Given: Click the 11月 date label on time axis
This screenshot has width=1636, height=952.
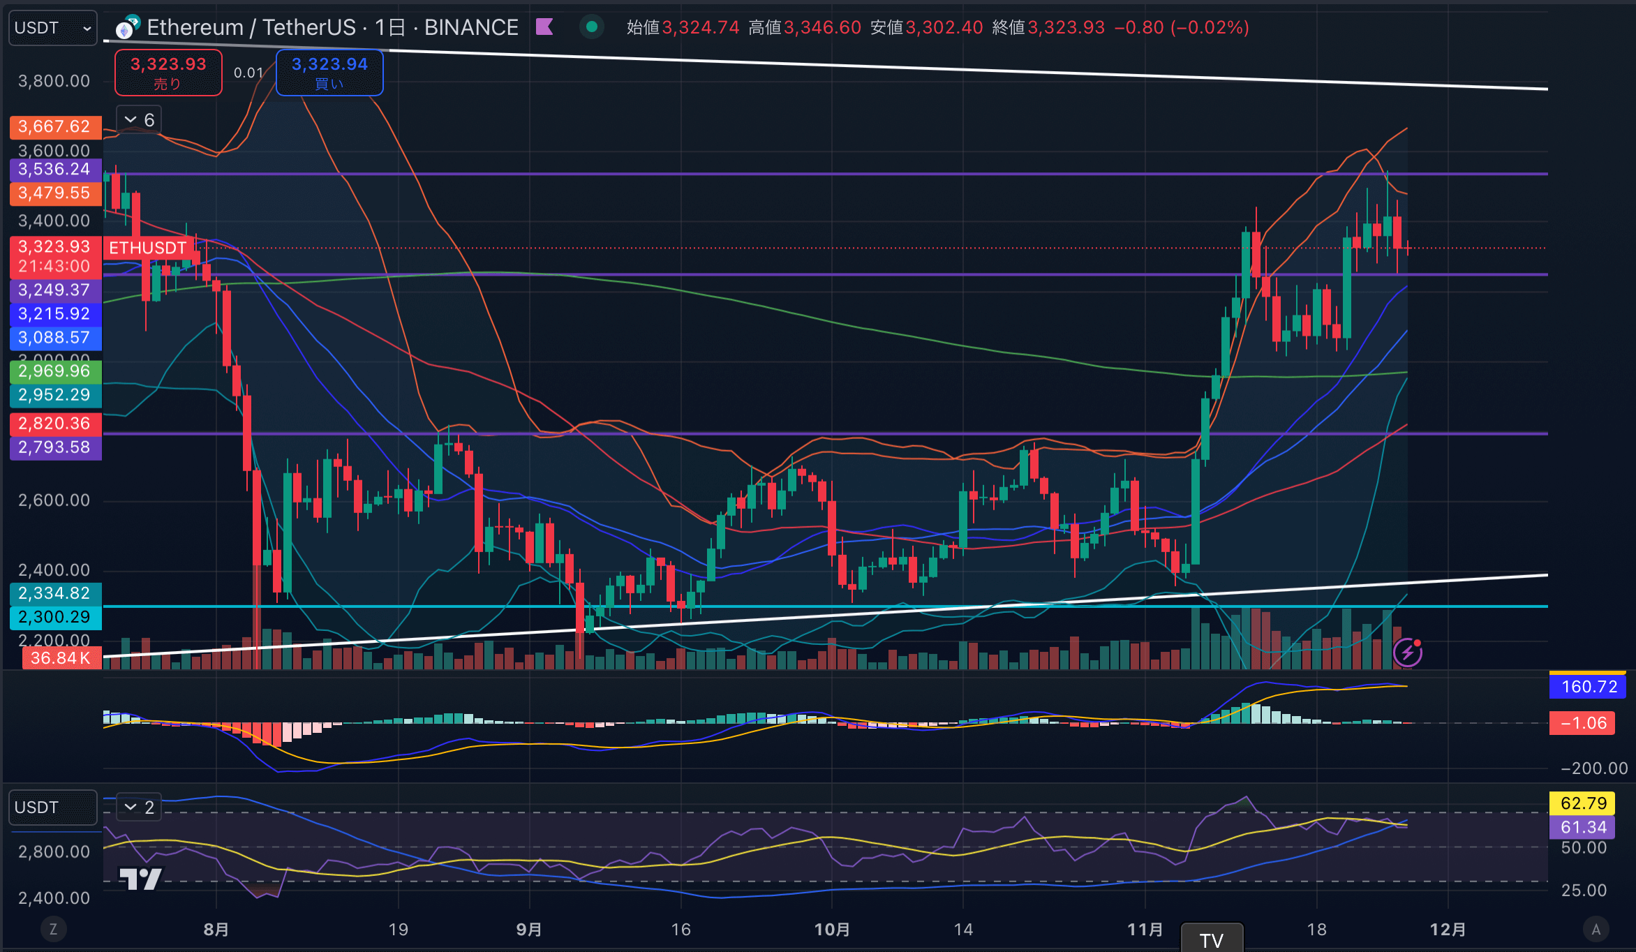Looking at the screenshot, I should point(1145,930).
